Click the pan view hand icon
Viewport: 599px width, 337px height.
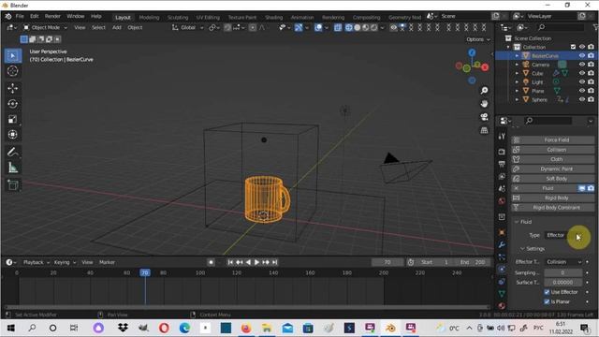pos(484,104)
